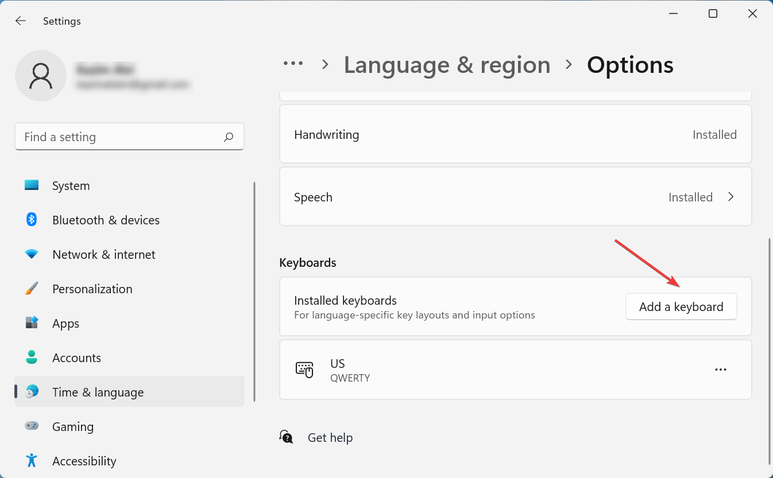
Task: Open the Get help link
Action: pos(330,437)
